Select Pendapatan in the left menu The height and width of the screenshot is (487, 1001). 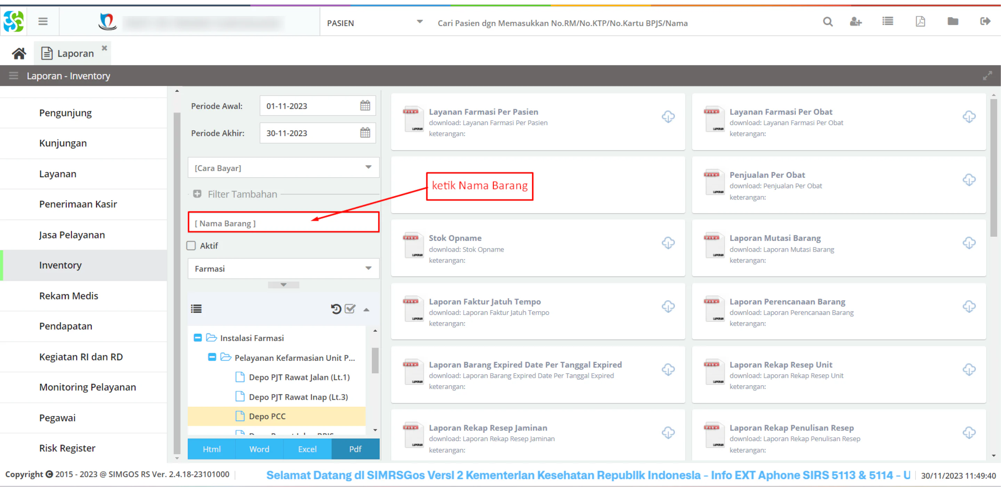click(66, 326)
